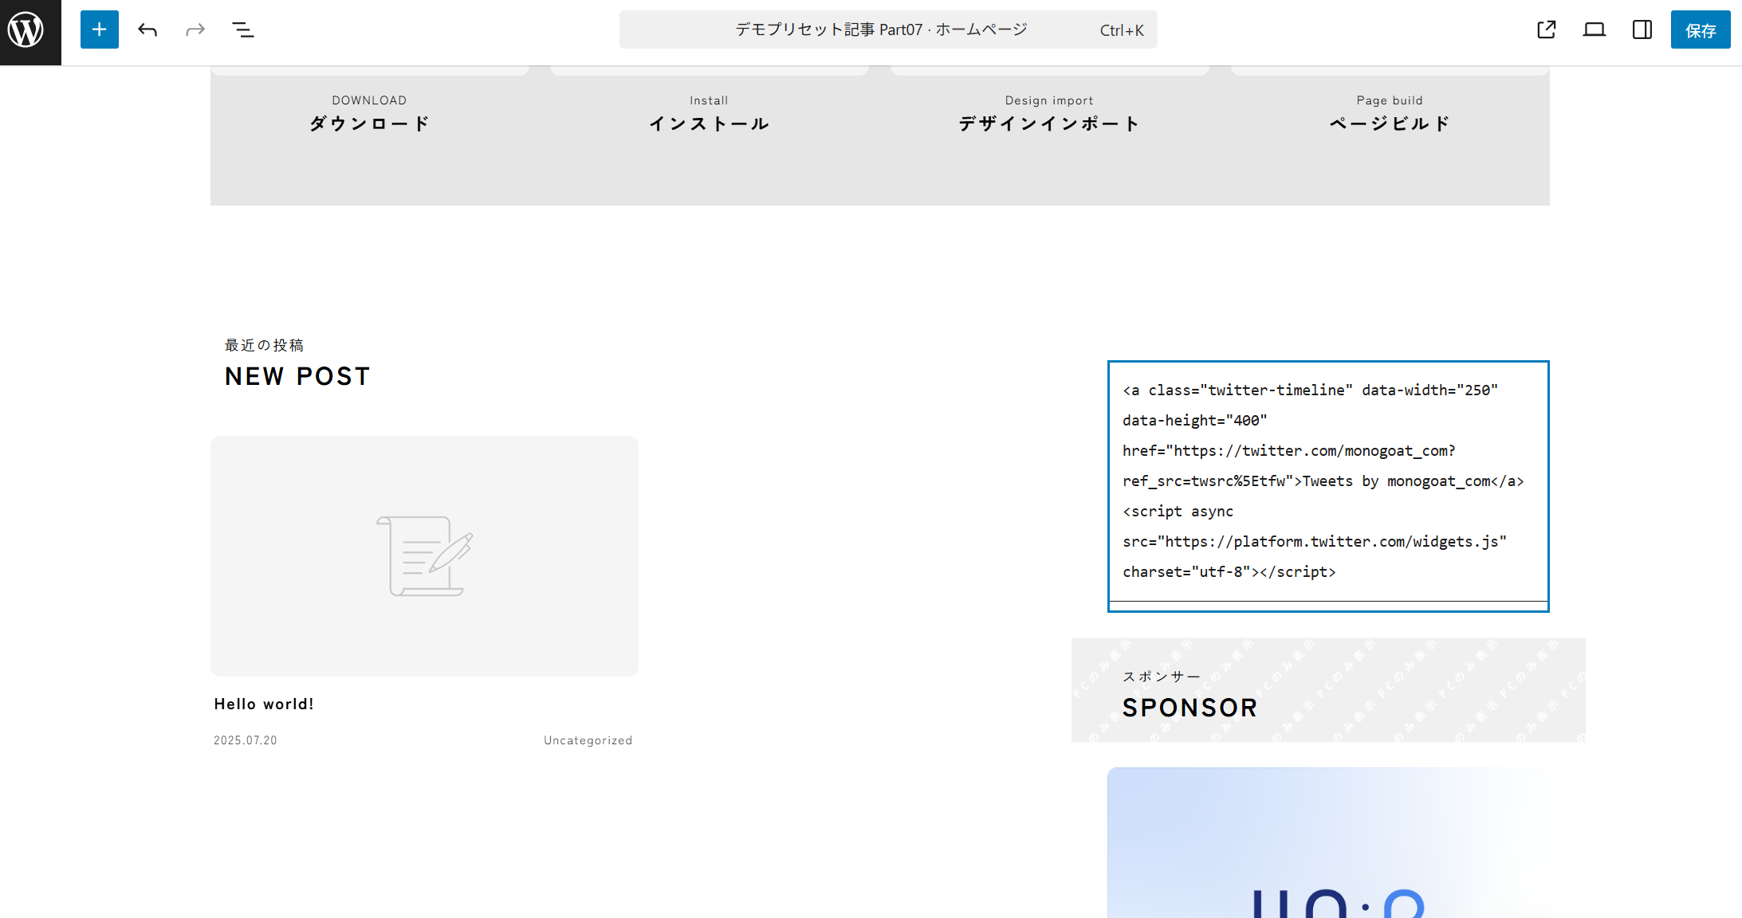Select the DOWNLOAD label text
The image size is (1742, 918).
[x=369, y=100]
